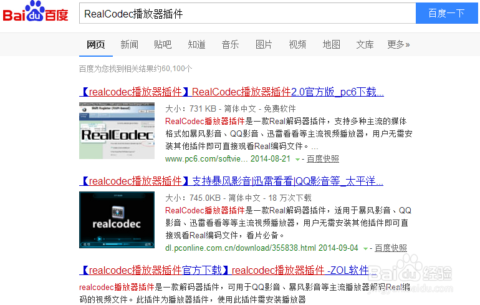Go to the 知道 tab

tap(196, 45)
